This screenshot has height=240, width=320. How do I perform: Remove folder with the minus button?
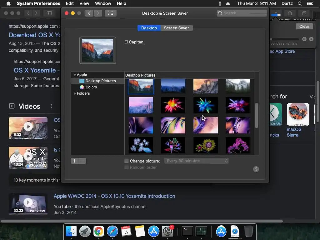click(x=82, y=161)
